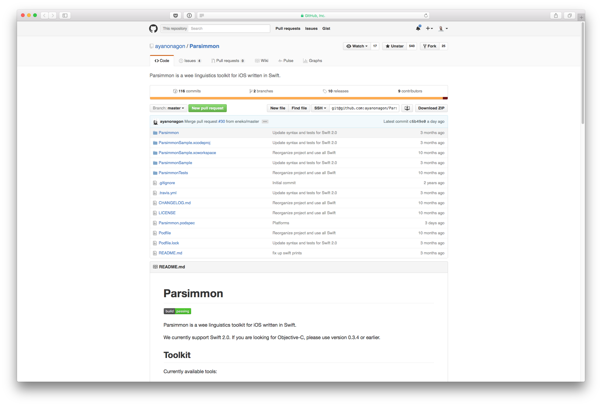602x406 pixels.
Task: Open the Branch: master dropdown
Action: 168,108
